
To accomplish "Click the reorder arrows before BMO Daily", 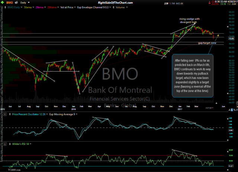I will click(x=5, y=7).
